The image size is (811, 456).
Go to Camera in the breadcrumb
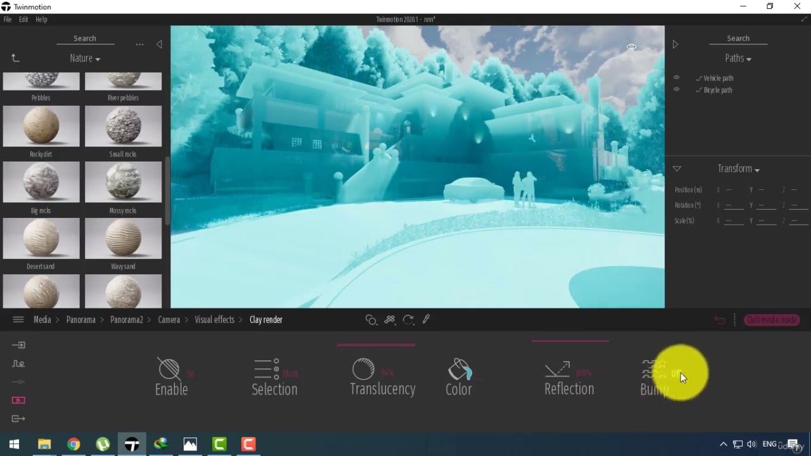point(169,320)
